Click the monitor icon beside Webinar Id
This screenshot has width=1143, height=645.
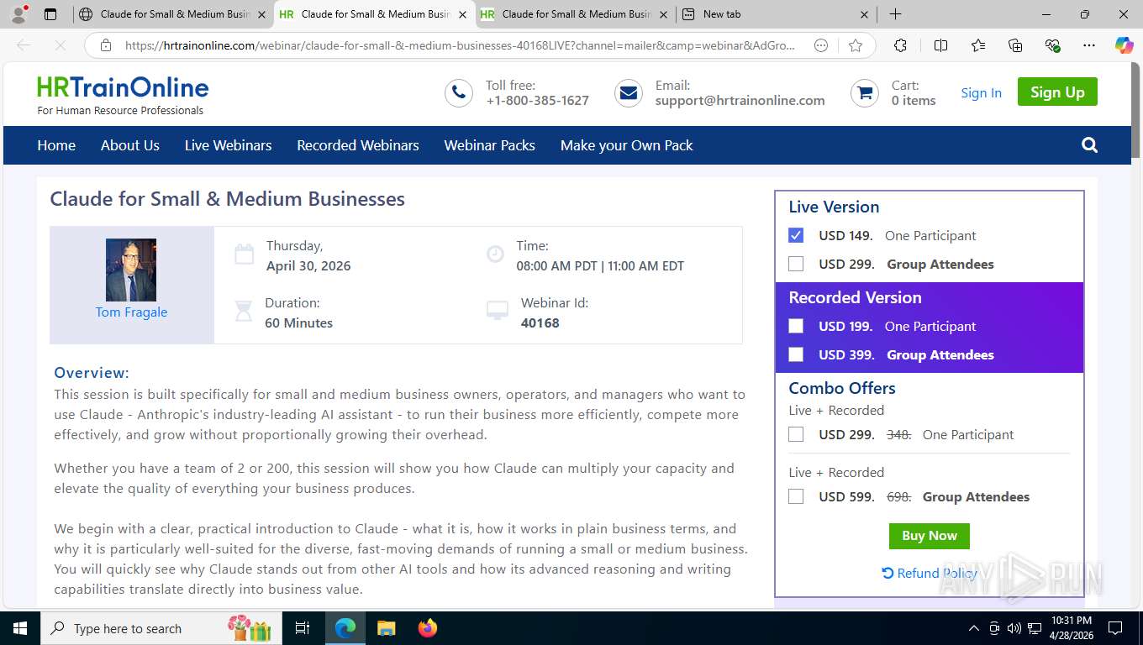tap(498, 312)
